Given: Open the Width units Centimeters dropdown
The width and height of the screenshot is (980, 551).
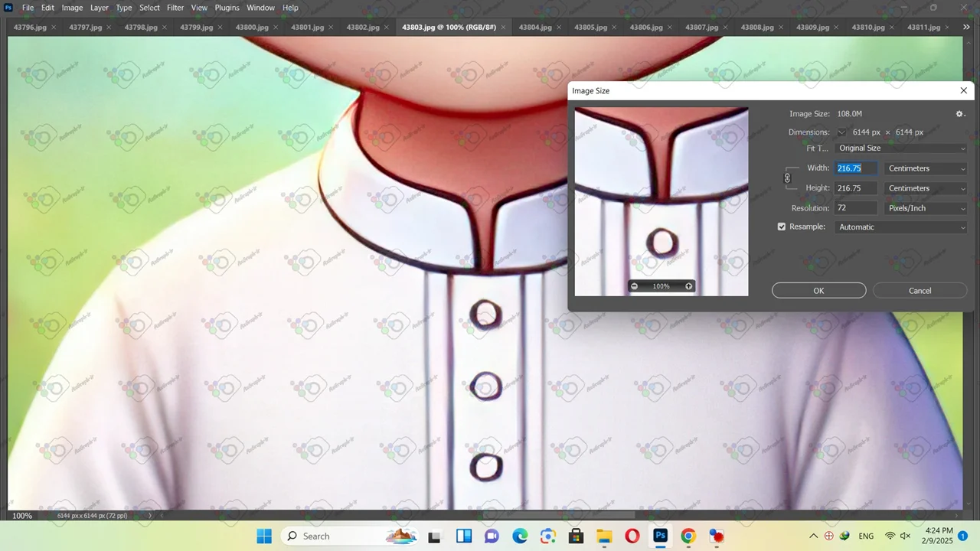Looking at the screenshot, I should tap(926, 168).
